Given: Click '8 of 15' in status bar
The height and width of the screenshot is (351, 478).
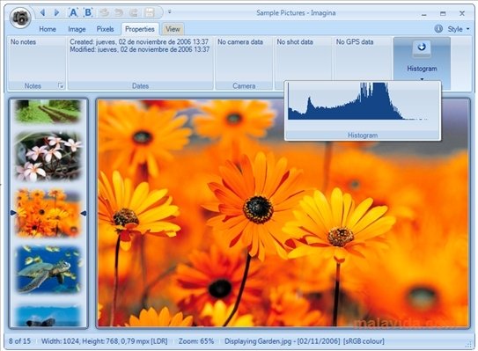Looking at the screenshot, I should click(20, 341).
